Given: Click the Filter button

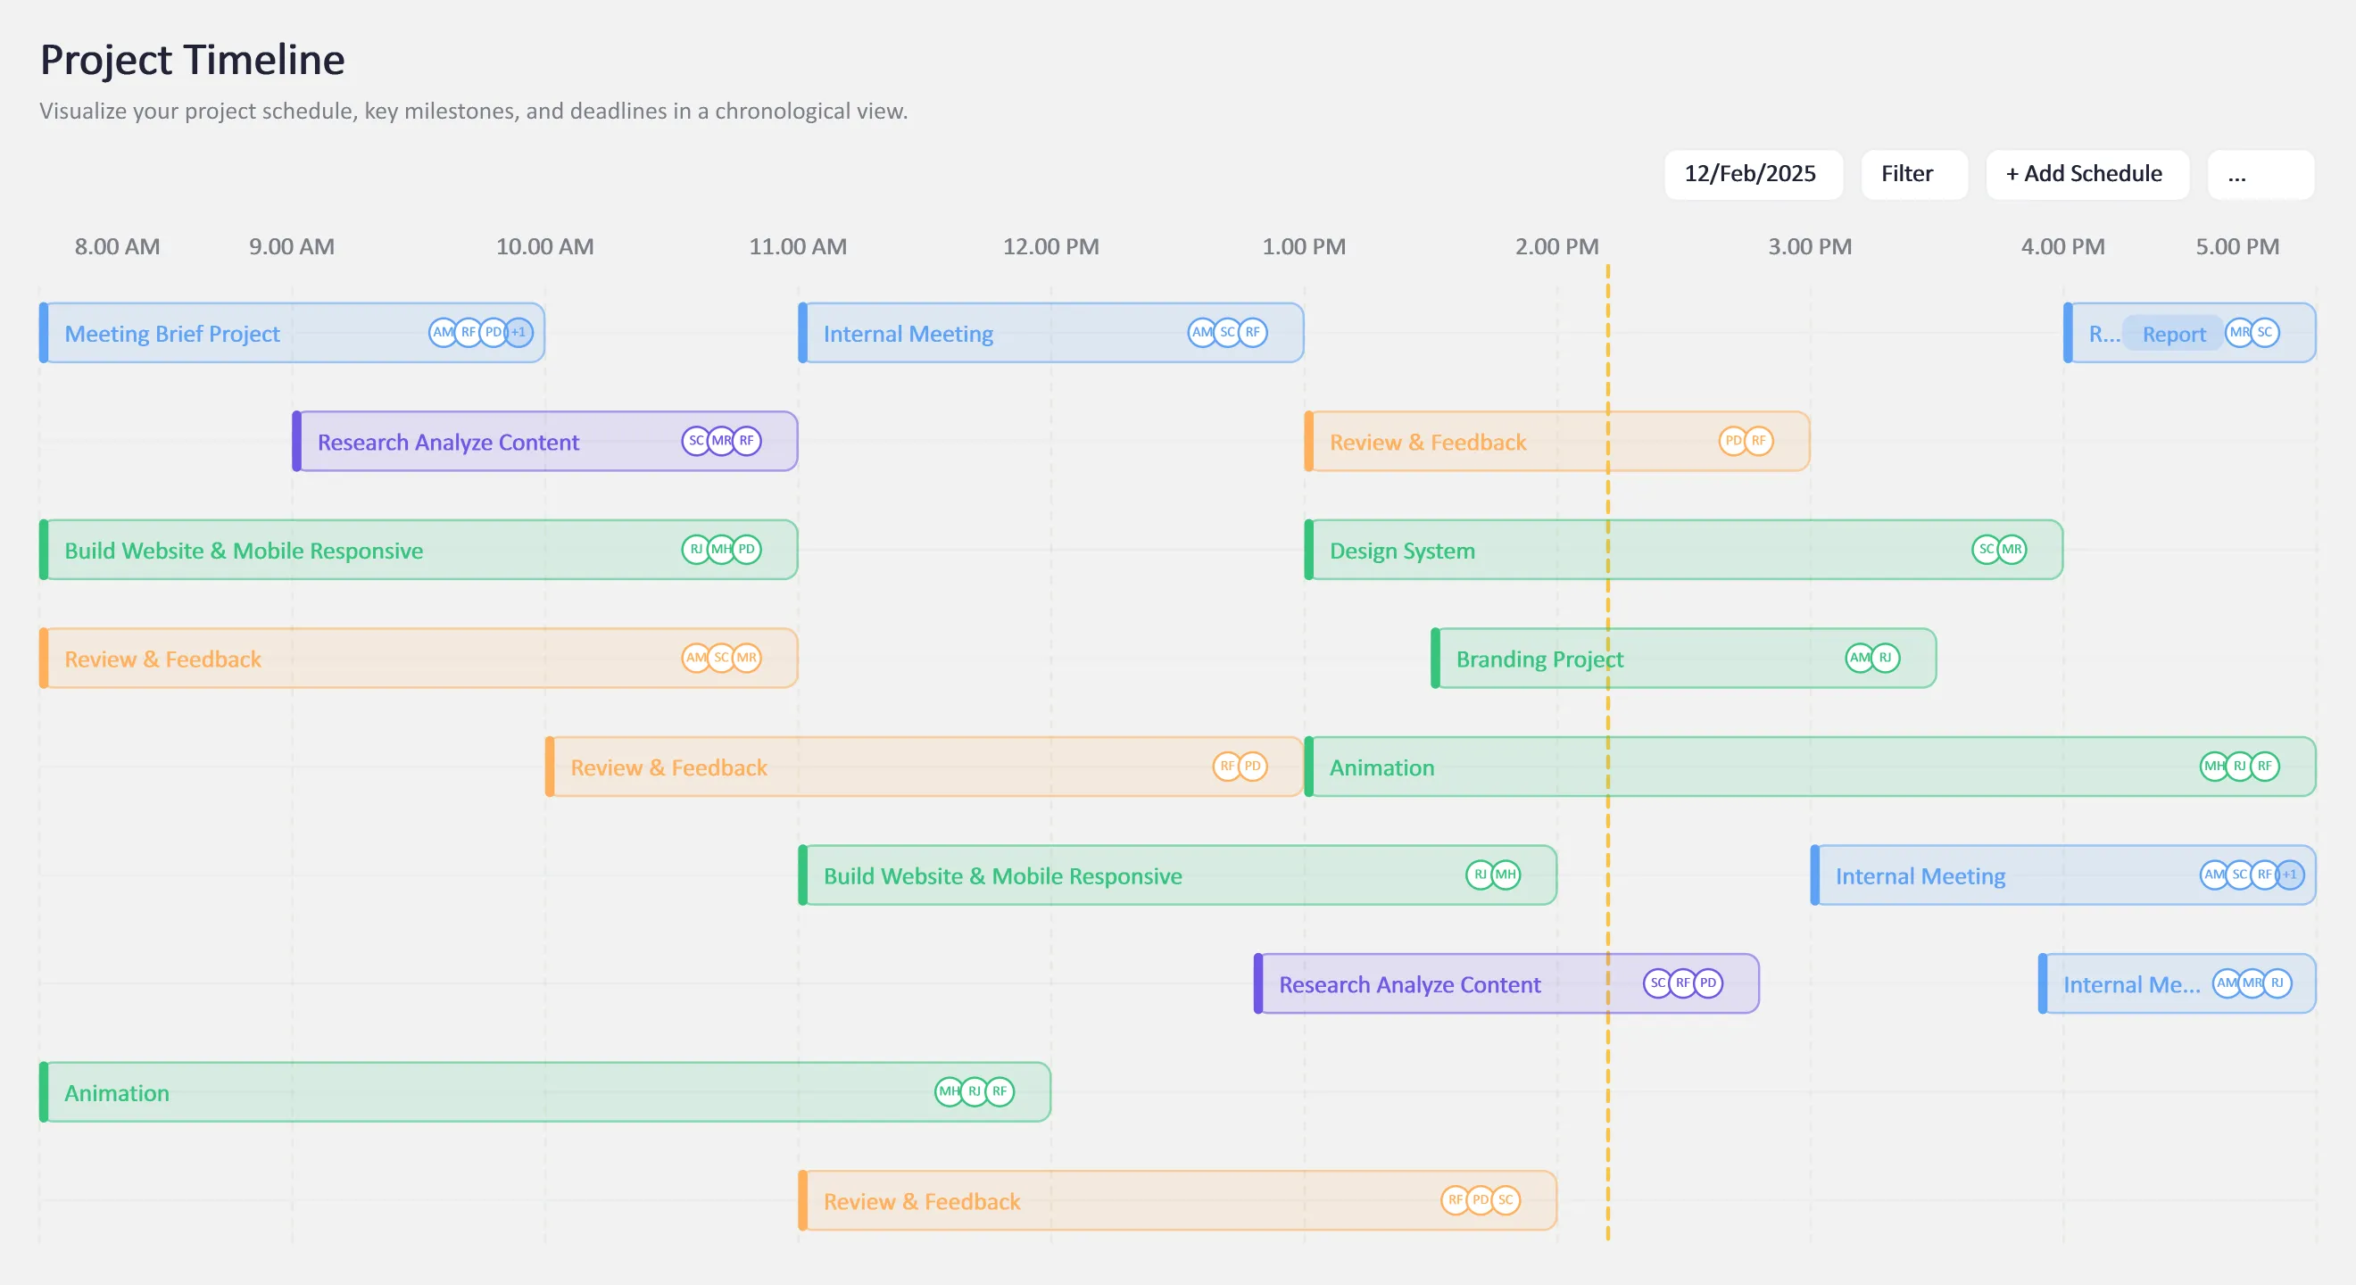Looking at the screenshot, I should [1913, 174].
